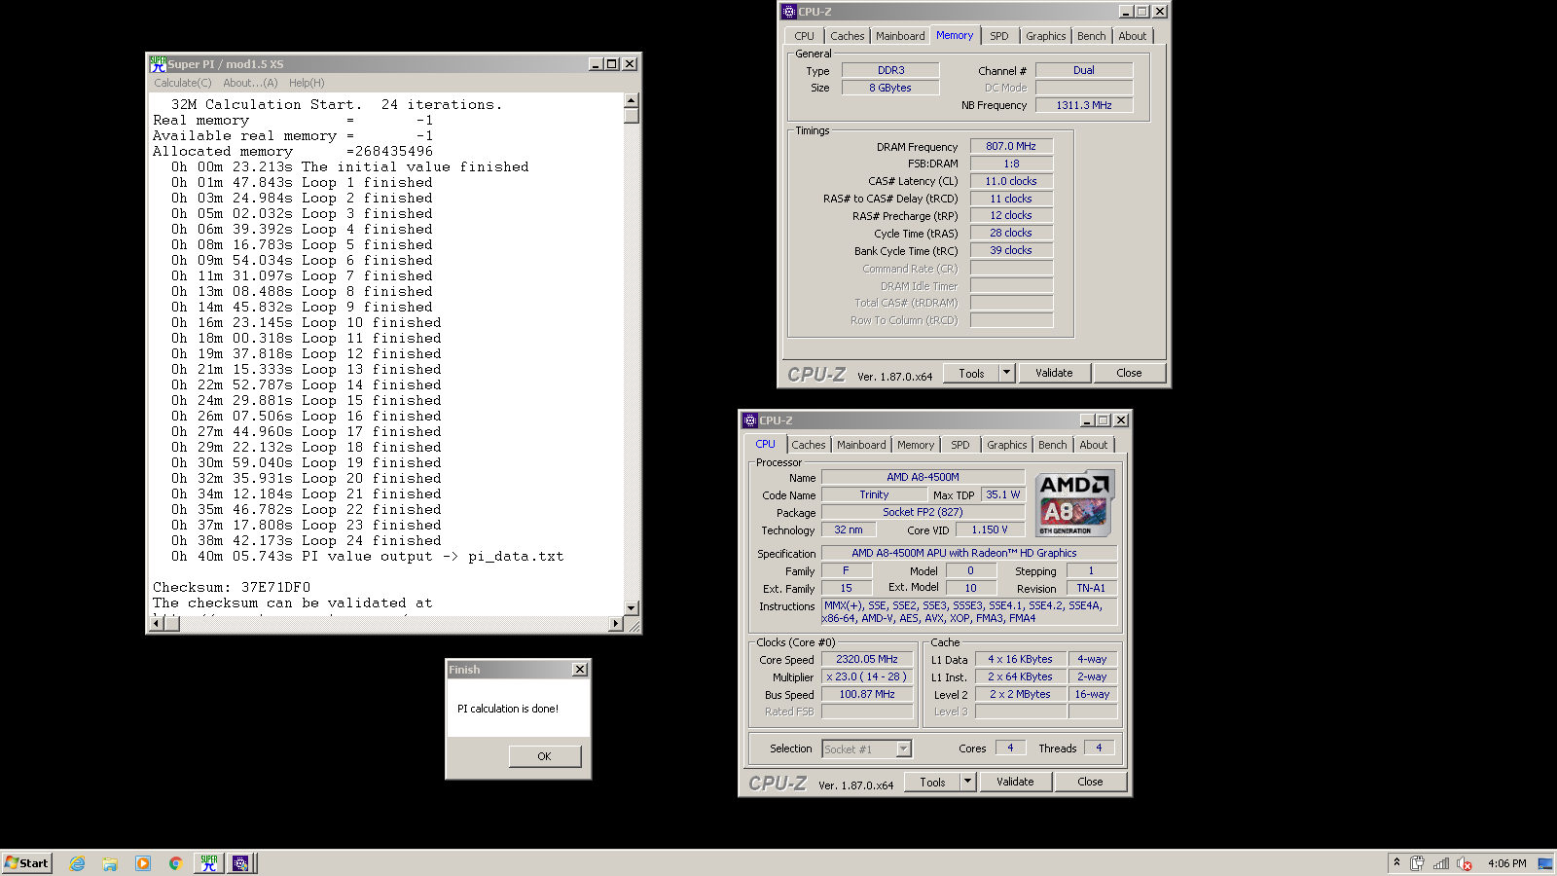This screenshot has width=1557, height=876.
Task: Click DRAM Frequency value 807.0 MHz
Action: (1011, 146)
